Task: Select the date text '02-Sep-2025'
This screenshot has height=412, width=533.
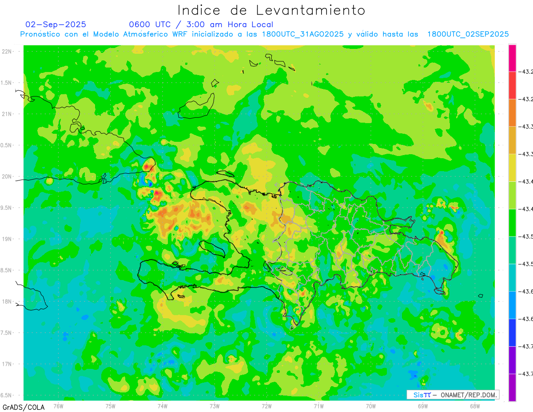Action: pyautogui.click(x=56, y=24)
